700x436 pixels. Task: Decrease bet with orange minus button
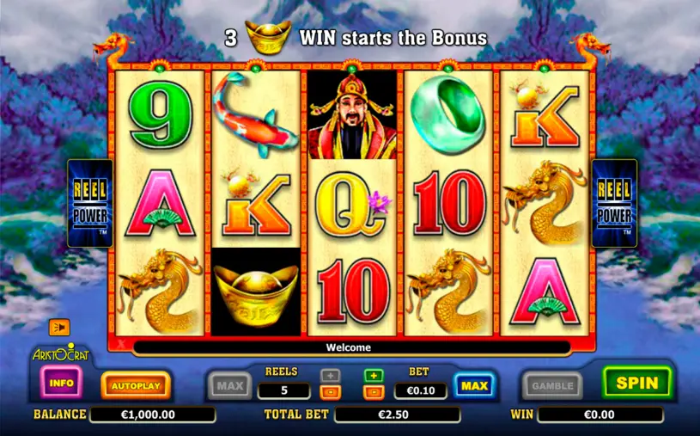point(374,393)
